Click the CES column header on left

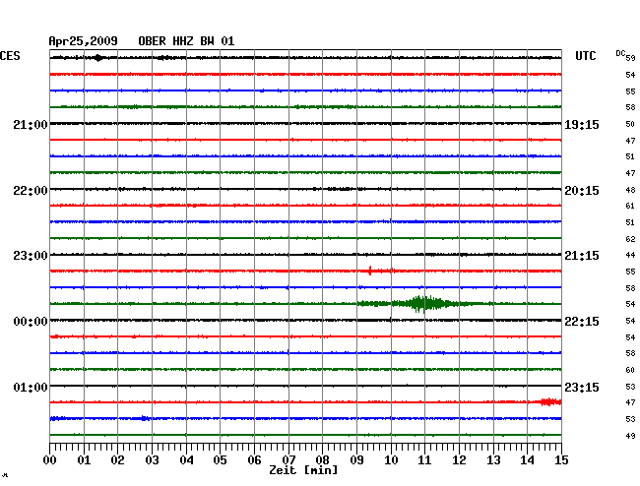coord(10,56)
